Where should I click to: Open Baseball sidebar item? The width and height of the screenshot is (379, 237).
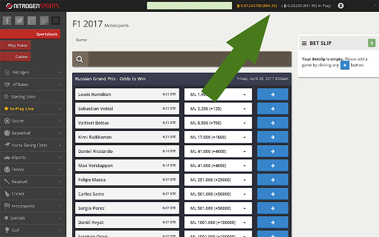tap(33, 182)
